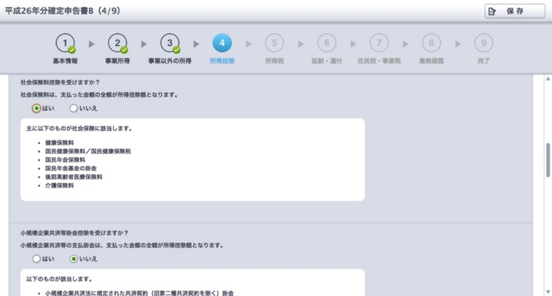Viewport: 552px width, 296px height.
Task: Select はい for 小規模企業共済等掛金控除
Action: click(x=37, y=259)
